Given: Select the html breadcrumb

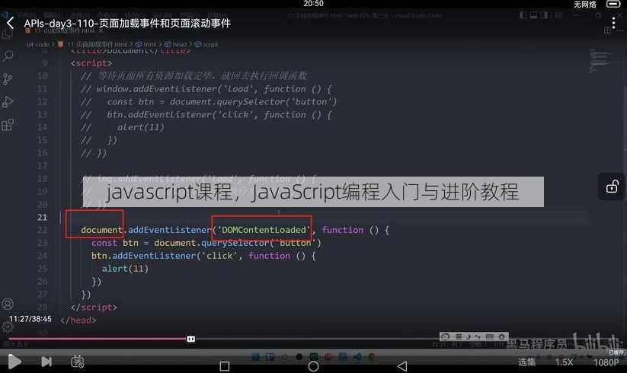Looking at the screenshot, I should (146, 44).
